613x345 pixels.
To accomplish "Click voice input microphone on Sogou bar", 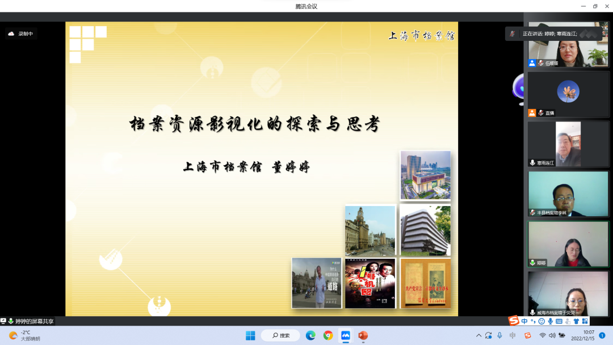I will coord(550,321).
